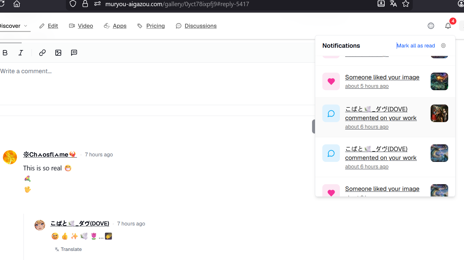Viewport: 464px width, 260px height.
Task: Click the padlock site security icon
Action: (x=85, y=4)
